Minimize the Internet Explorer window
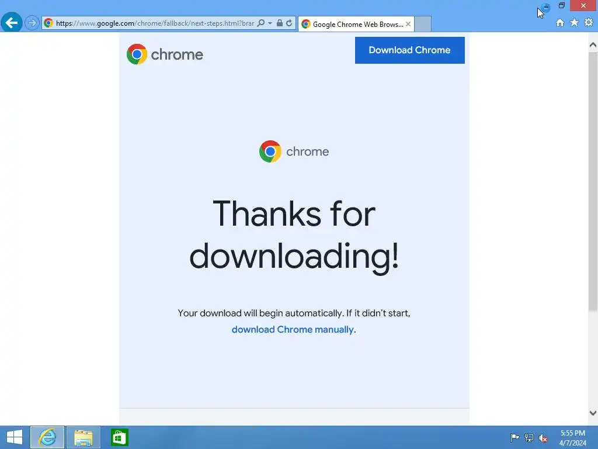 point(546,7)
